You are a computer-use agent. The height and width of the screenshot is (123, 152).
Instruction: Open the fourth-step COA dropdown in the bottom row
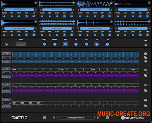pyautogui.click(x=40, y=103)
